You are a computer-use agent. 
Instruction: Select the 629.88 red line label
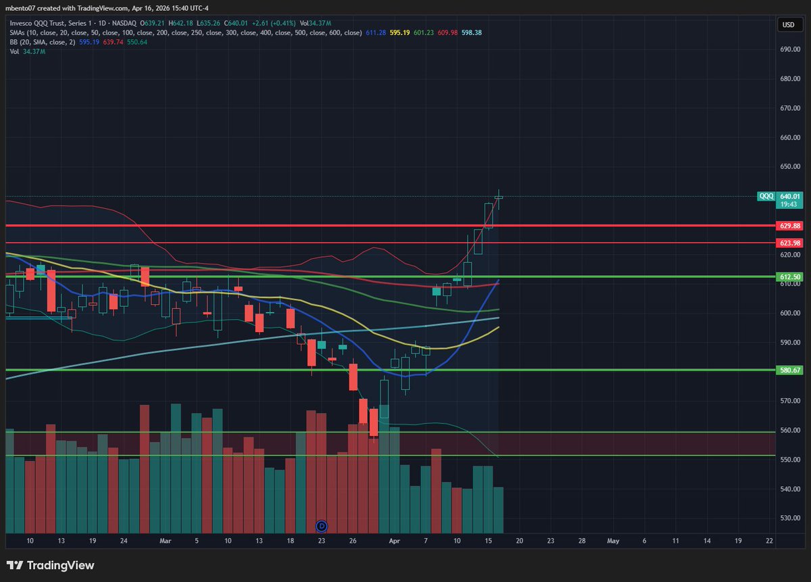(x=789, y=226)
